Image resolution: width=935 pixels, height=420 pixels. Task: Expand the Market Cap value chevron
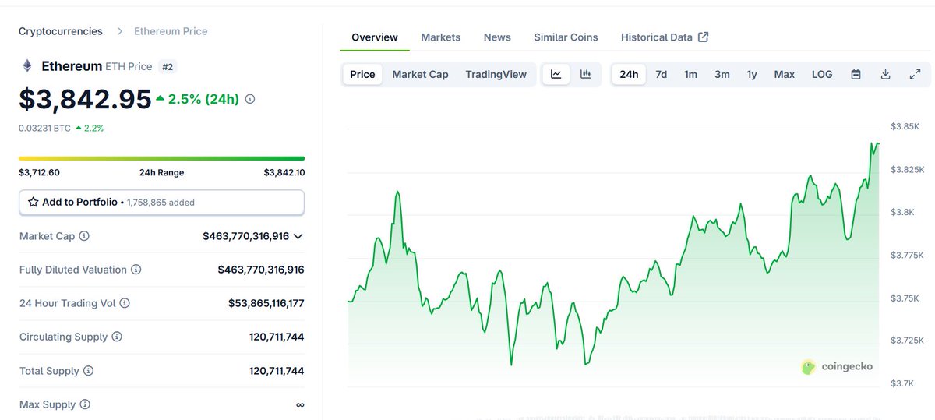click(298, 236)
